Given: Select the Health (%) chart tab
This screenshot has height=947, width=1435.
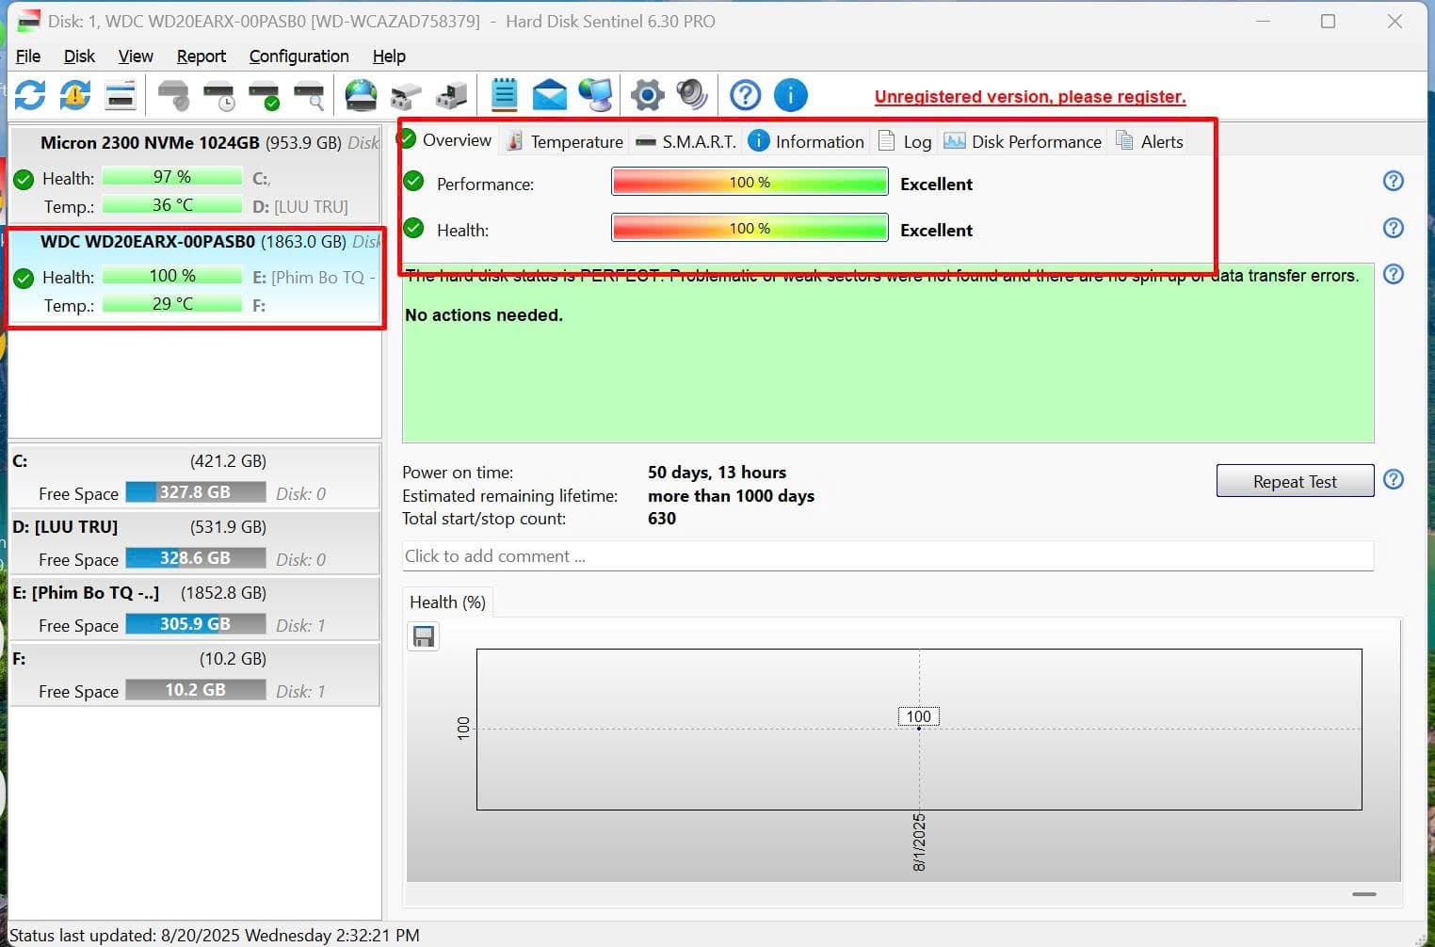Looking at the screenshot, I should [x=447, y=602].
